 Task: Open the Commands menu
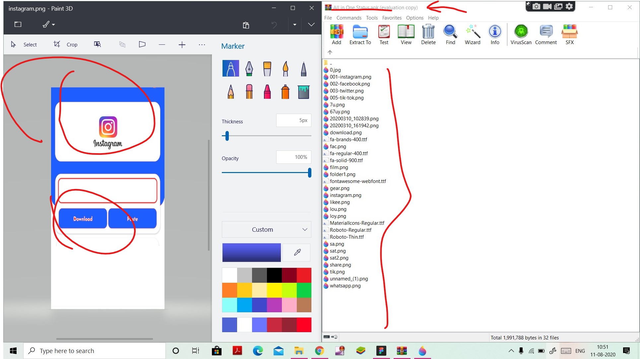(349, 18)
